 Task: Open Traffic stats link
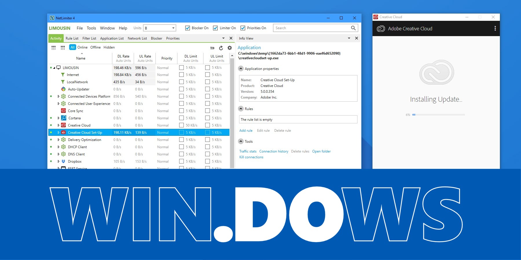(248, 151)
